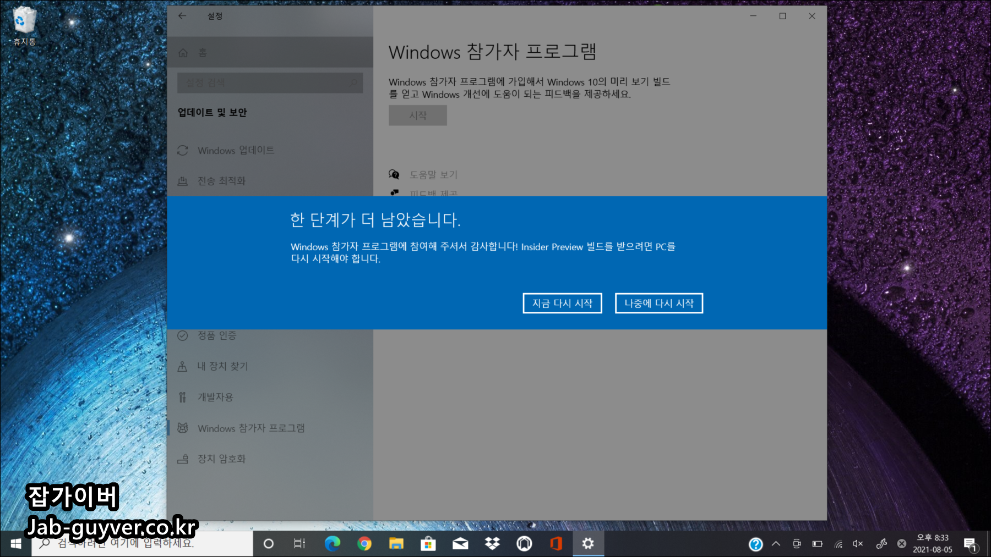
Task: Open 개발자용 developer settings
Action: [x=270, y=397]
